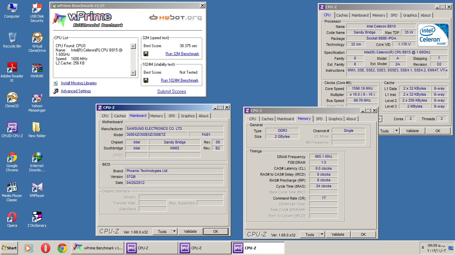
Task: Click Validate in Mainboard CPU-Z window
Action: 190,231
